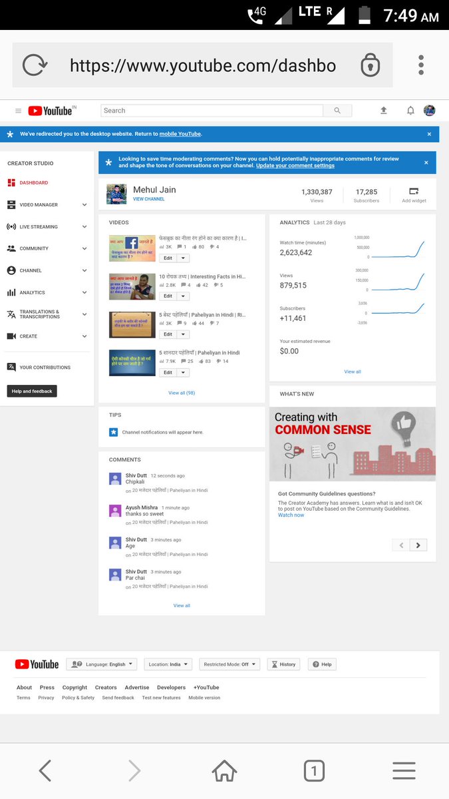Edit the 5 shaandaar paheliyan video

click(x=168, y=373)
